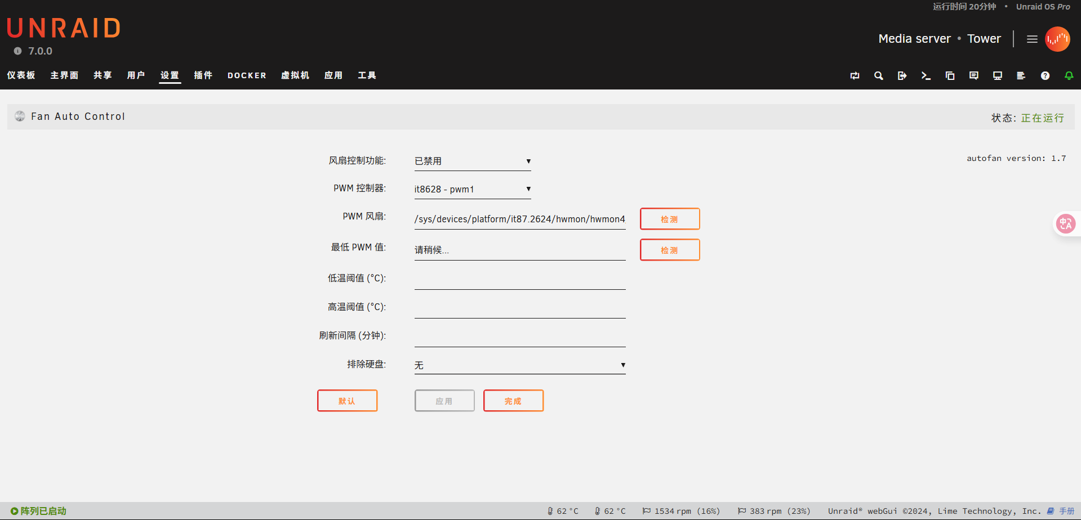Click the monitor info icon
Image resolution: width=1081 pixels, height=520 pixels.
pos(997,76)
